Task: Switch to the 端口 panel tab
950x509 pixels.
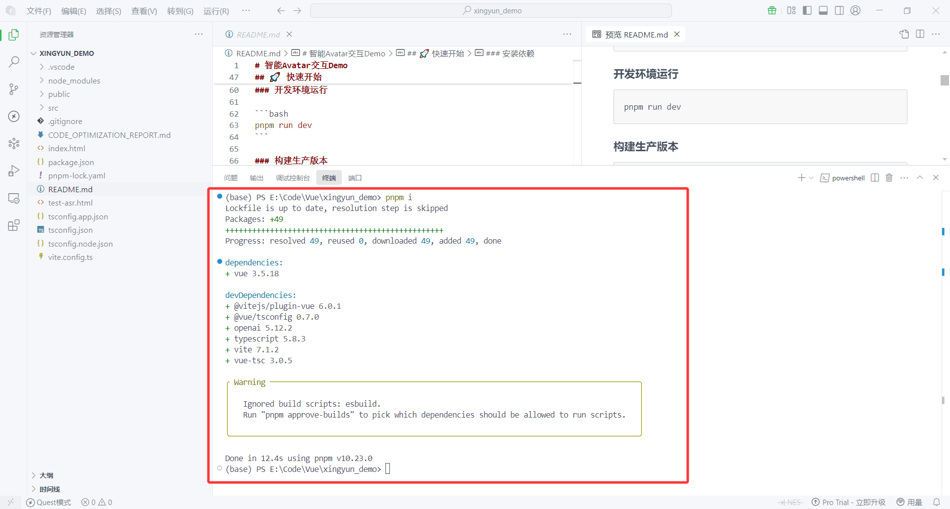Action: 355,178
